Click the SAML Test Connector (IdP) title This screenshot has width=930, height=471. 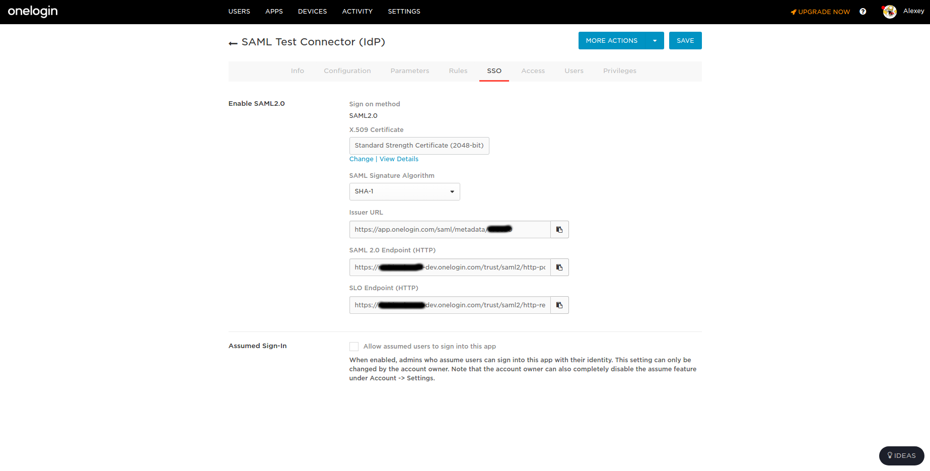click(313, 42)
